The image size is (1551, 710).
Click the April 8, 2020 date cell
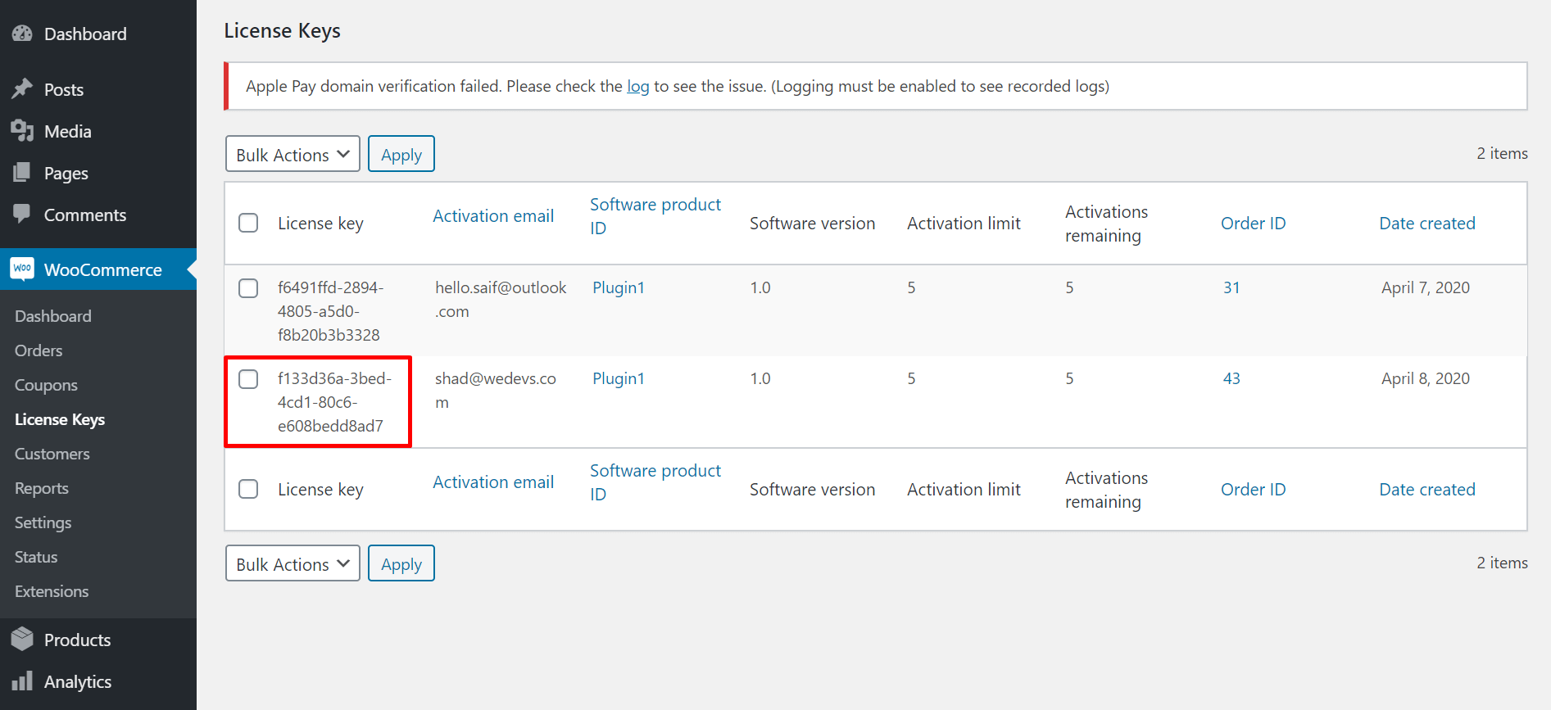pos(1426,378)
